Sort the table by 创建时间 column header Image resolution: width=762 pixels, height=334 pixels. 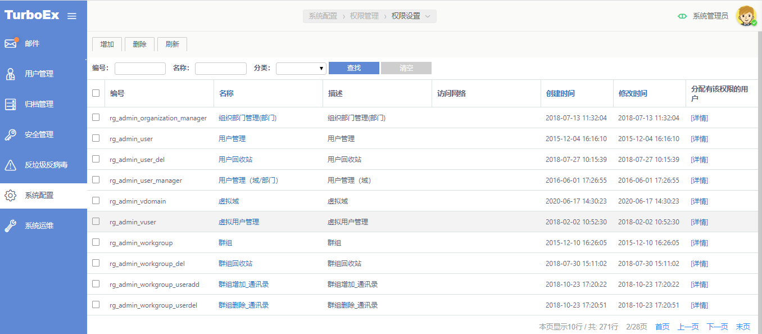[560, 94]
